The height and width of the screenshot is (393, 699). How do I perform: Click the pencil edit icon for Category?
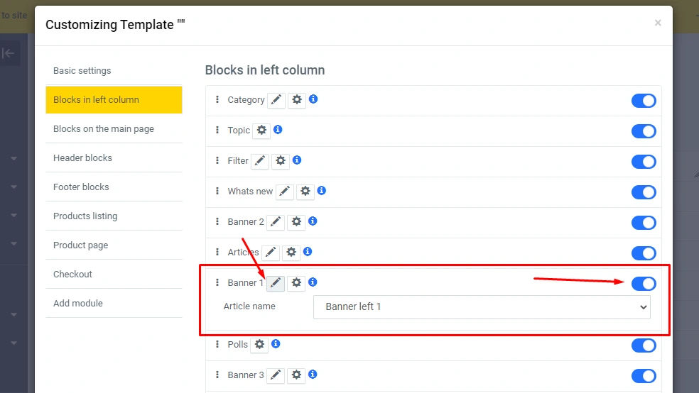pyautogui.click(x=276, y=100)
